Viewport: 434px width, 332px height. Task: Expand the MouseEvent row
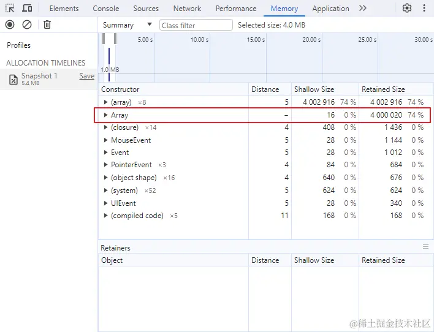coord(105,140)
